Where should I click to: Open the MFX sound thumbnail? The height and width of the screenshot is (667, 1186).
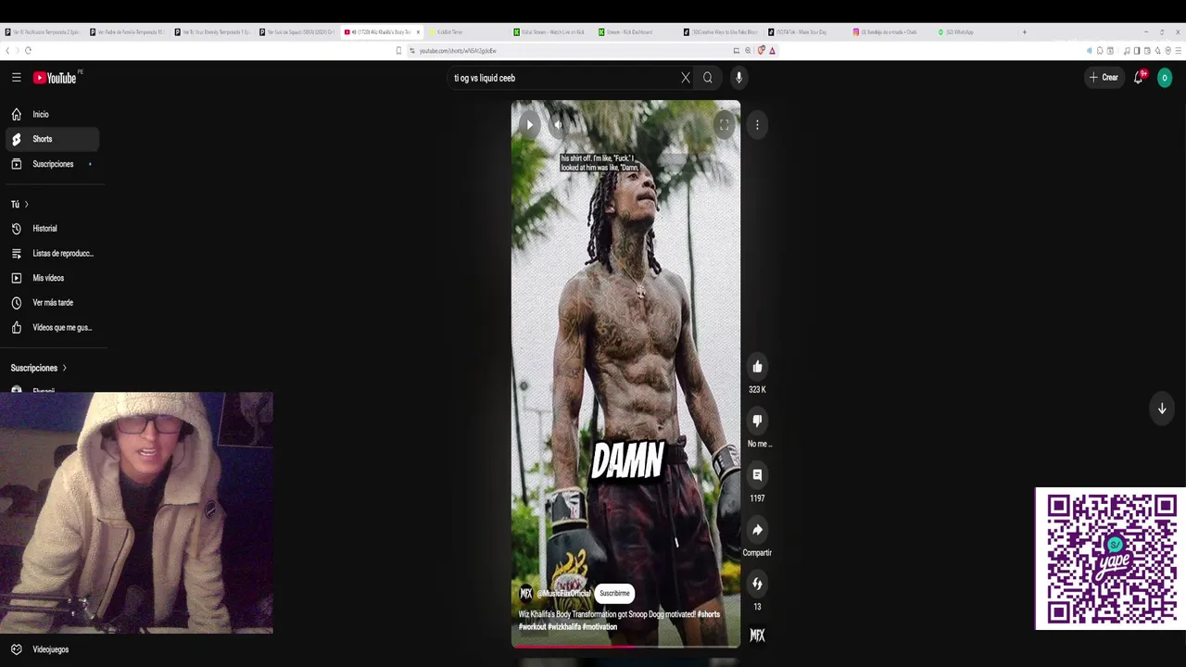pos(757,636)
